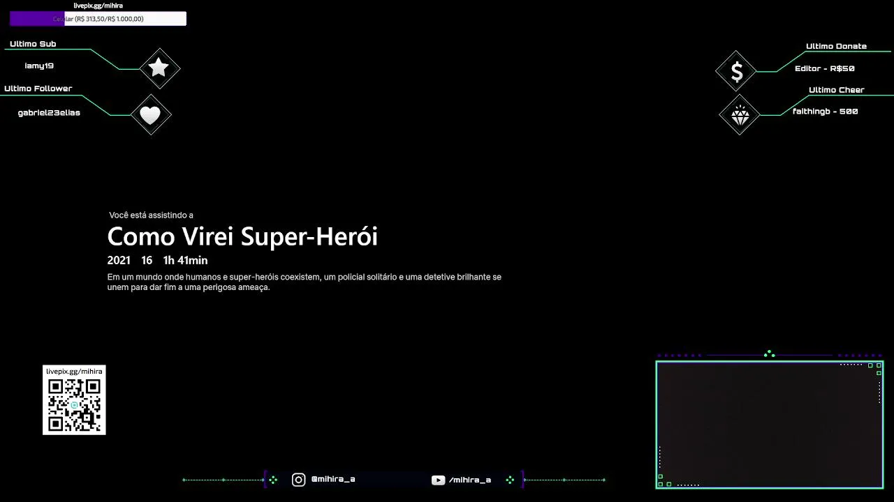Click the 'Ultimo Cheer' label

click(x=836, y=90)
